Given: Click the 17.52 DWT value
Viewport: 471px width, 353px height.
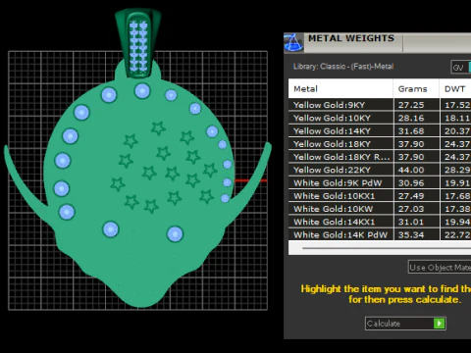Looking at the screenshot, I should coord(457,105).
